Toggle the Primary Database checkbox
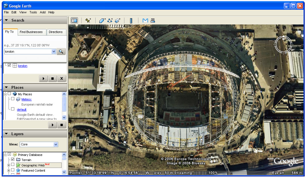Image resolution: width=307 pixels, height=179 pixels. pyautogui.click(x=9, y=154)
